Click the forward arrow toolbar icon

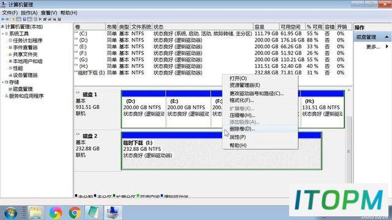click(7, 19)
